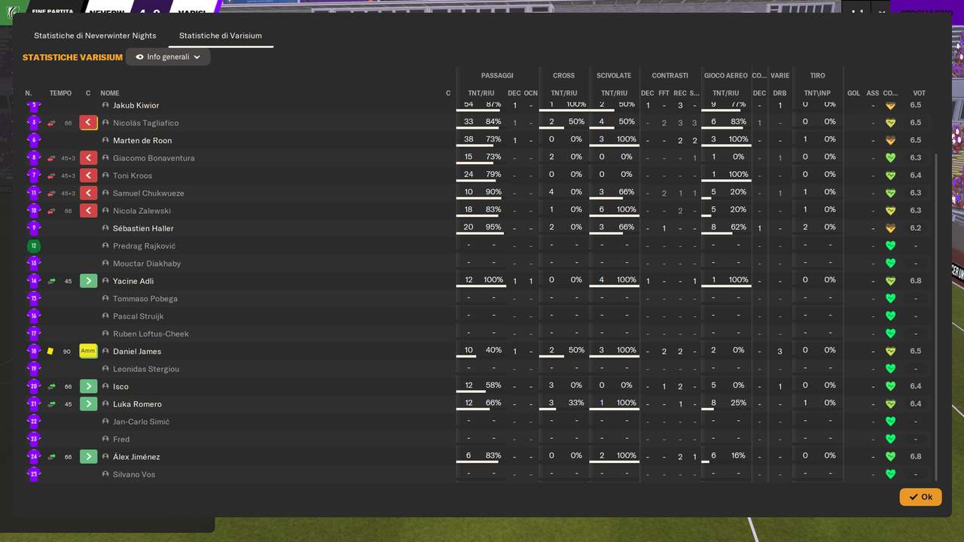Click the PASSAGGI column group header

tap(497, 75)
